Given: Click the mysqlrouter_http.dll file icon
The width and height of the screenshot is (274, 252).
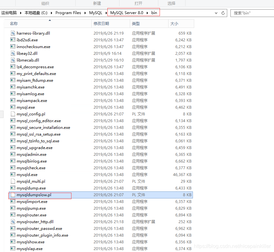Looking at the screenshot, I should (x=13, y=222).
